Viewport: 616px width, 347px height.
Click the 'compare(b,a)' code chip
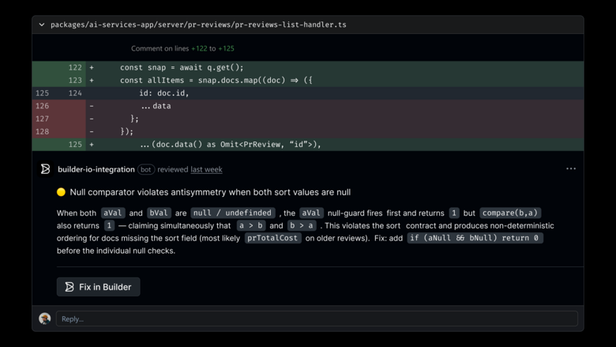click(x=510, y=213)
